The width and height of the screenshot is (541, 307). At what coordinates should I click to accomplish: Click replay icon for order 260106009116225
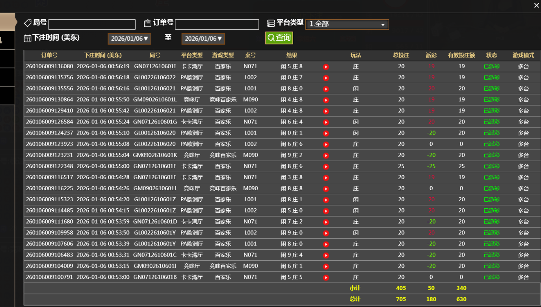click(x=326, y=189)
